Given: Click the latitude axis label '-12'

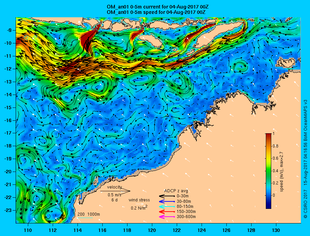Looking at the screenshot, I should pyautogui.click(x=8, y=69).
